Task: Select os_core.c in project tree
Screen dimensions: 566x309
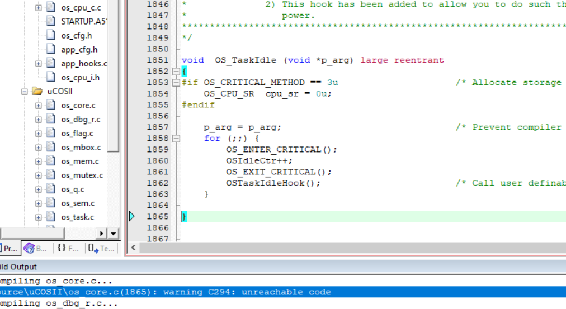Action: [x=78, y=106]
